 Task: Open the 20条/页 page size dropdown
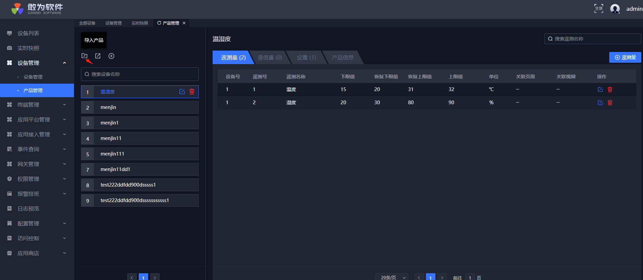[x=392, y=277]
